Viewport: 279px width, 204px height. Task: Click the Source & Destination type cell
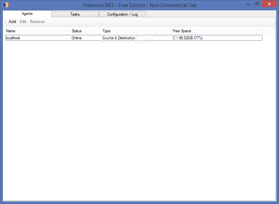(119, 38)
